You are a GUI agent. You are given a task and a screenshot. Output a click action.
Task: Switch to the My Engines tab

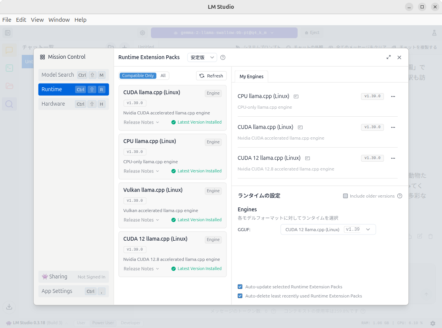[x=251, y=76]
